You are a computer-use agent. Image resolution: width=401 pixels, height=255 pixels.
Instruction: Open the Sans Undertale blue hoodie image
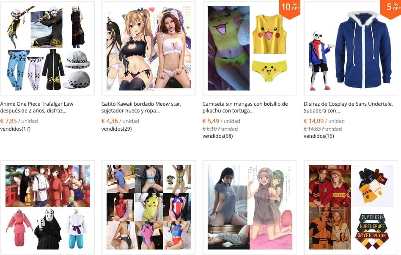[x=351, y=48]
